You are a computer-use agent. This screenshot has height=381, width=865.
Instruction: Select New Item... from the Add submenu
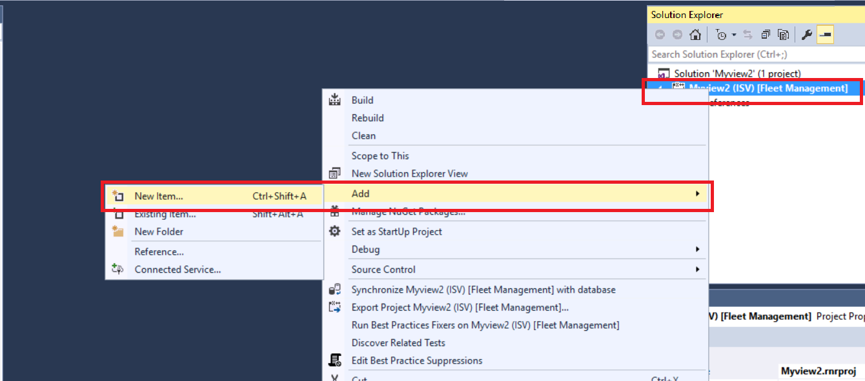click(159, 196)
